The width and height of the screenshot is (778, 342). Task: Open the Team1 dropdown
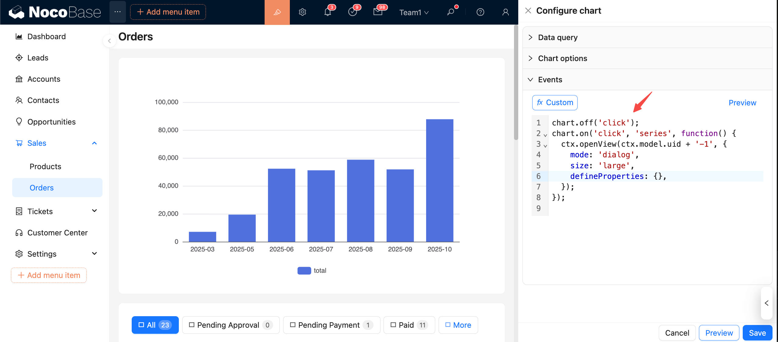point(414,12)
